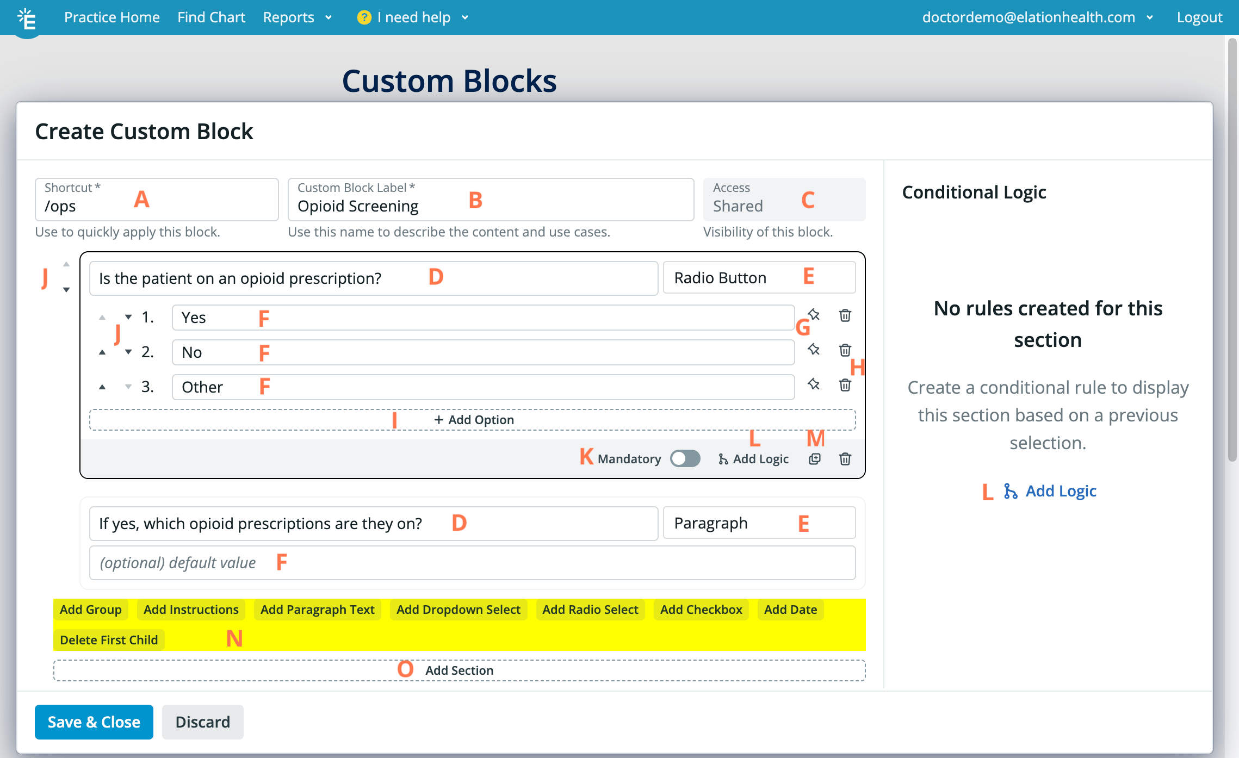
Task: Click Add Date
Action: [x=790, y=610]
